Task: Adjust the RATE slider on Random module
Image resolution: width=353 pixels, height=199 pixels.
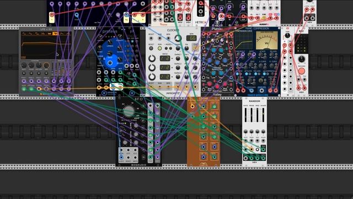Action: click(x=245, y=115)
